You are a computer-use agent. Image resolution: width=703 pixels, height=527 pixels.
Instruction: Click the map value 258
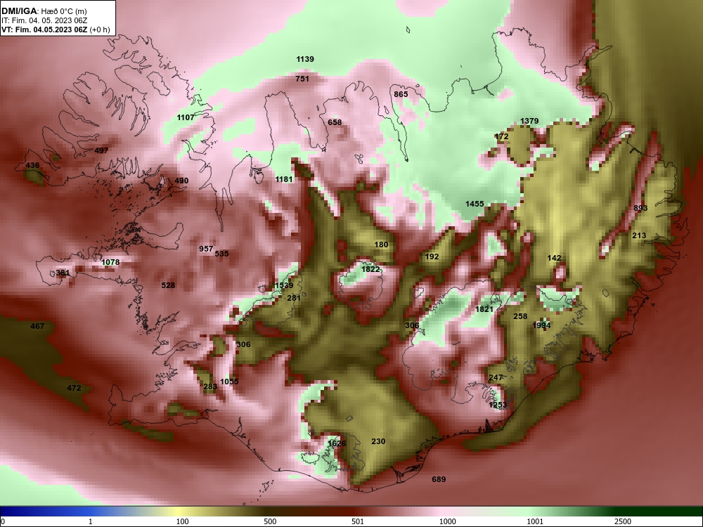point(520,316)
